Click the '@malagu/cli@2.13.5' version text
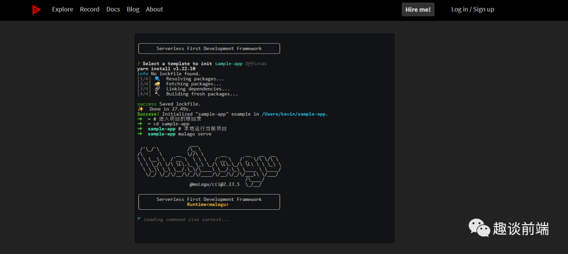The height and width of the screenshot is (254, 568). click(x=215, y=185)
